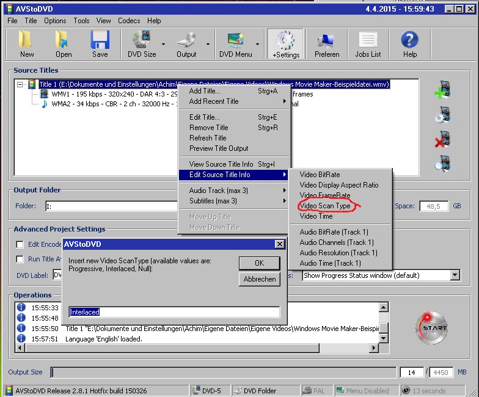Expand the Audio Track (max 3) submenu
Screen dimensions: 479x397
pyautogui.click(x=233, y=191)
